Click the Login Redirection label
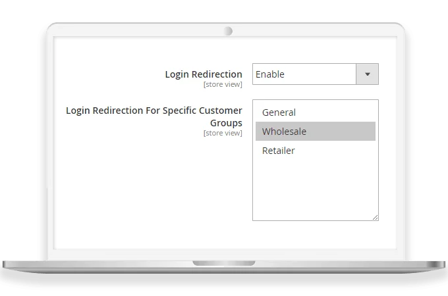Viewport: 448px width, 296px height. pos(204,74)
